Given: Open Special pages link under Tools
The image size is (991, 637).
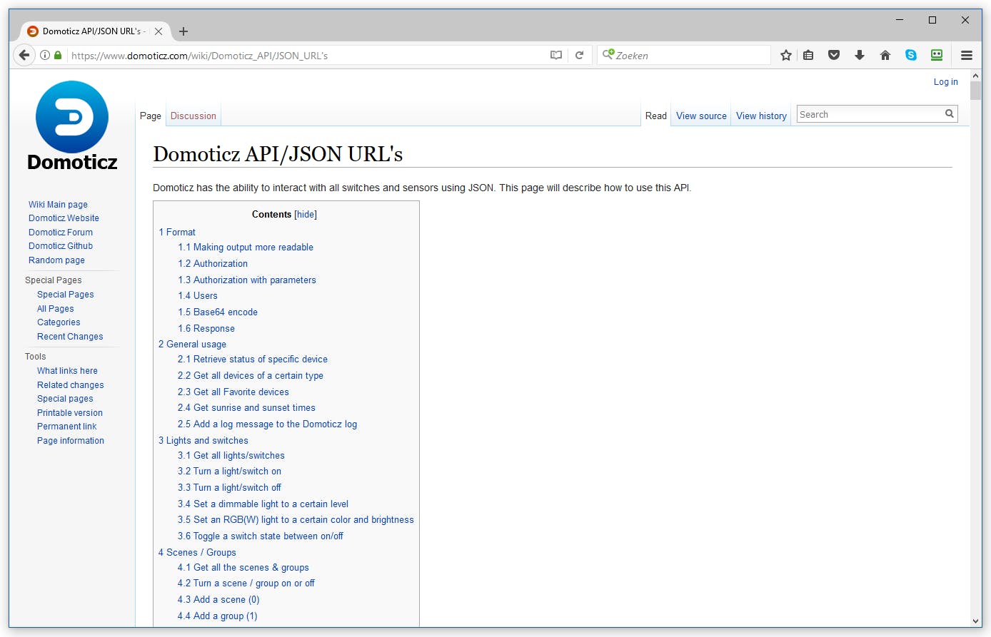Looking at the screenshot, I should click(x=65, y=399).
